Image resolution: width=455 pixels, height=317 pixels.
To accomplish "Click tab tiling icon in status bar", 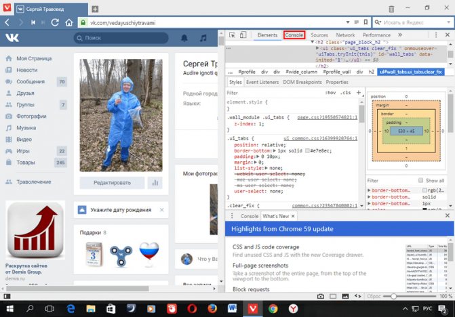I will 333,296.
